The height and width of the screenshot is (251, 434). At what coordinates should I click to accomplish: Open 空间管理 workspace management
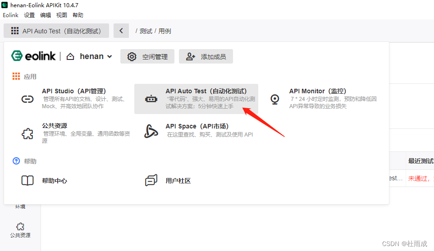[x=147, y=56]
